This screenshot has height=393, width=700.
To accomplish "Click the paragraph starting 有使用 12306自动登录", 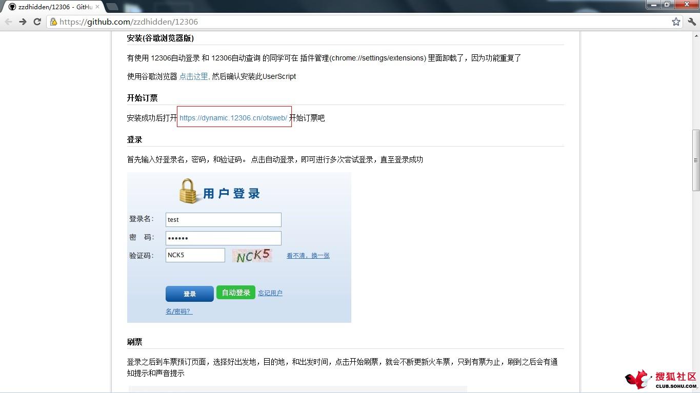I will [324, 58].
